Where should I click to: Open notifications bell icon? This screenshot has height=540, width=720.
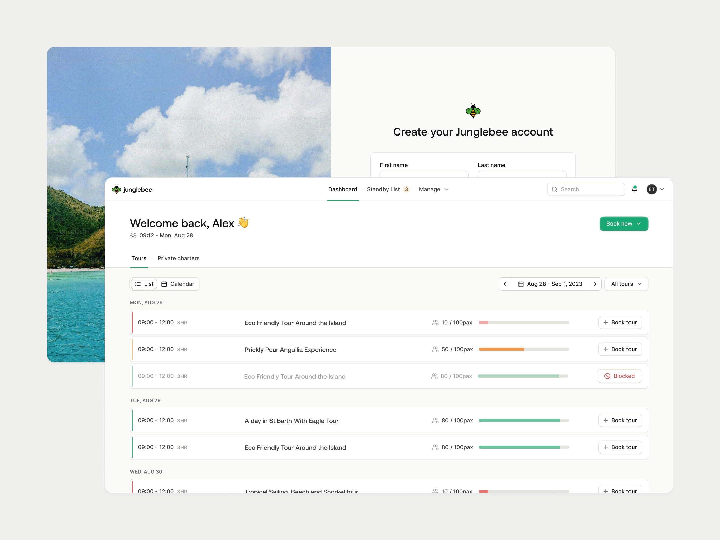[x=634, y=189]
